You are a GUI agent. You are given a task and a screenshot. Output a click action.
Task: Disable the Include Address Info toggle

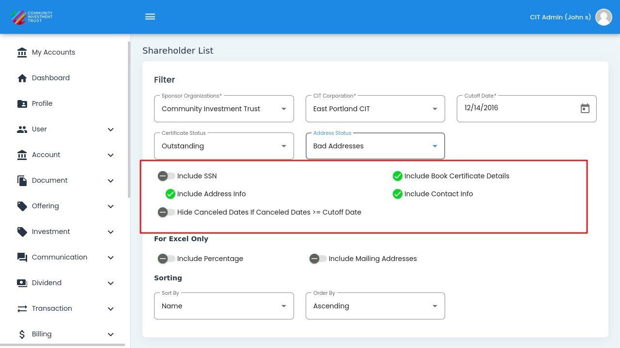click(170, 194)
